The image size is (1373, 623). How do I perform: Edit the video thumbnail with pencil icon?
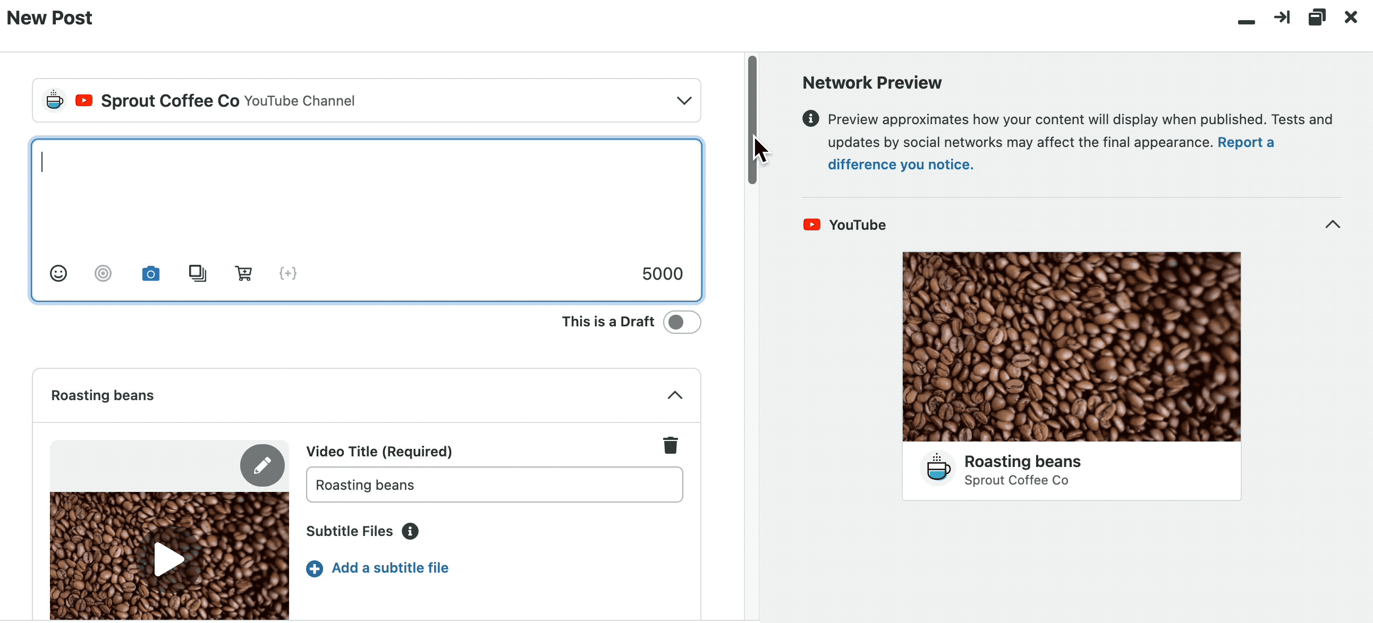[262, 465]
